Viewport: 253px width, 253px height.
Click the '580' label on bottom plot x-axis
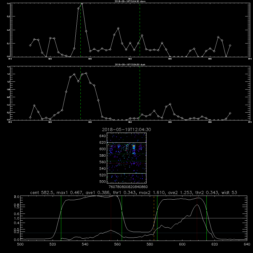pos(150,244)
